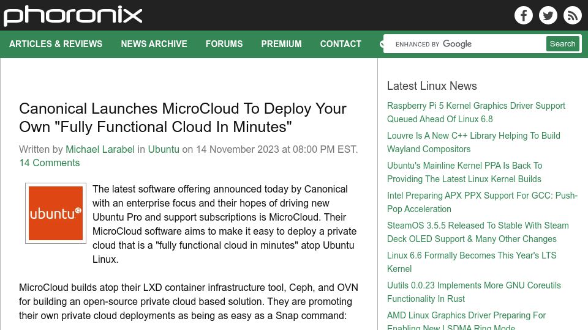Screen dimensions: 588x330
Task: Open Uutils 0.0.23 GNU Coreutils article
Action: coord(474,292)
